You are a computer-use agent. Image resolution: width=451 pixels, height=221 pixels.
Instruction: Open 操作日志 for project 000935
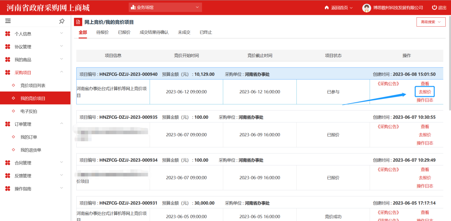pyautogui.click(x=425, y=143)
